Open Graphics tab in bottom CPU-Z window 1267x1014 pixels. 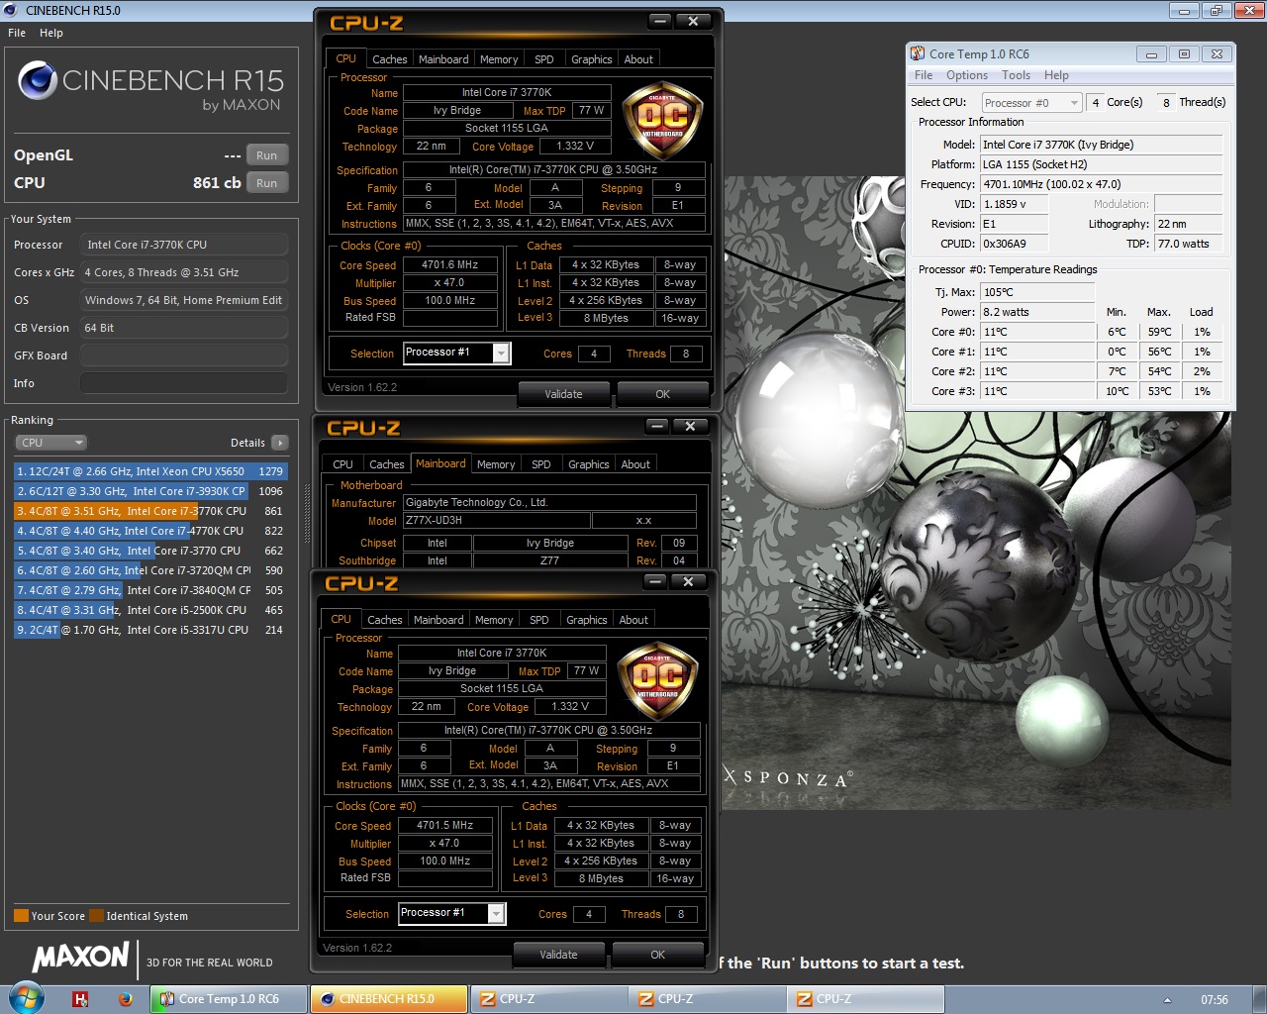pyautogui.click(x=587, y=620)
